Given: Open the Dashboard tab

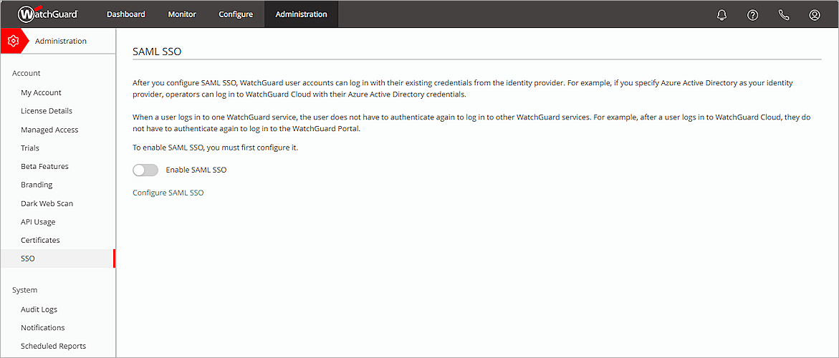Looking at the screenshot, I should pos(126,14).
